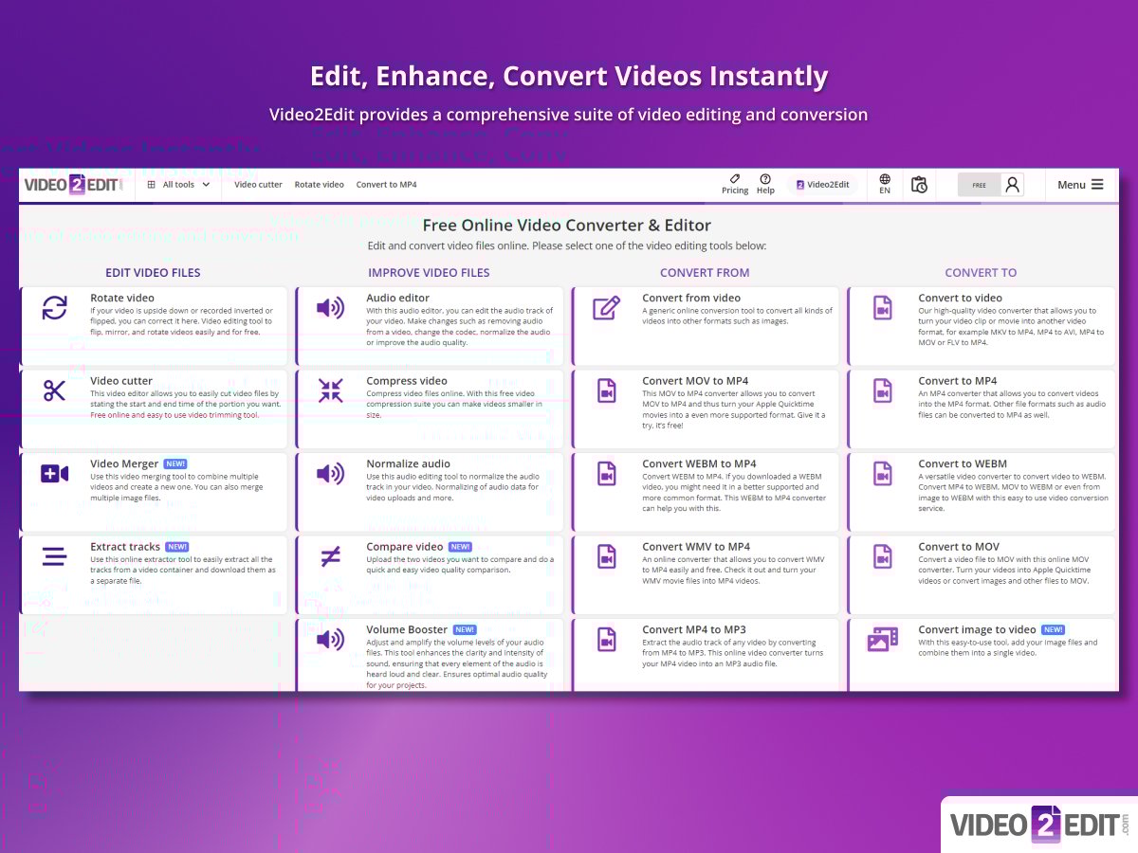1138x853 pixels.
Task: Toggle the FREE account switch
Action: 979,185
